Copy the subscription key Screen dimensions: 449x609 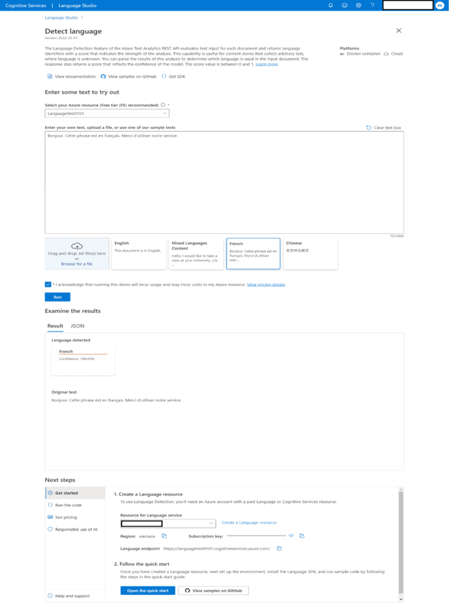point(302,536)
